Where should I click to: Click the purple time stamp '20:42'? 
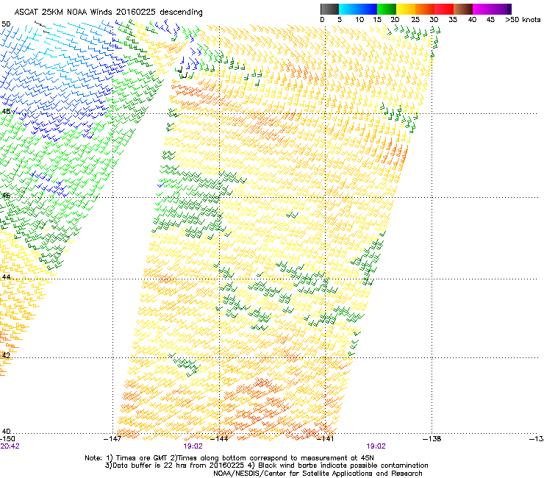tap(10, 446)
